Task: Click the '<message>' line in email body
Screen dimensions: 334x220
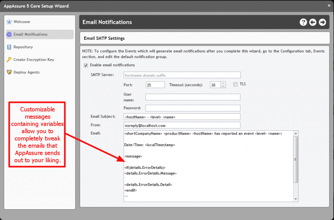Action: pyautogui.click(x=133, y=156)
